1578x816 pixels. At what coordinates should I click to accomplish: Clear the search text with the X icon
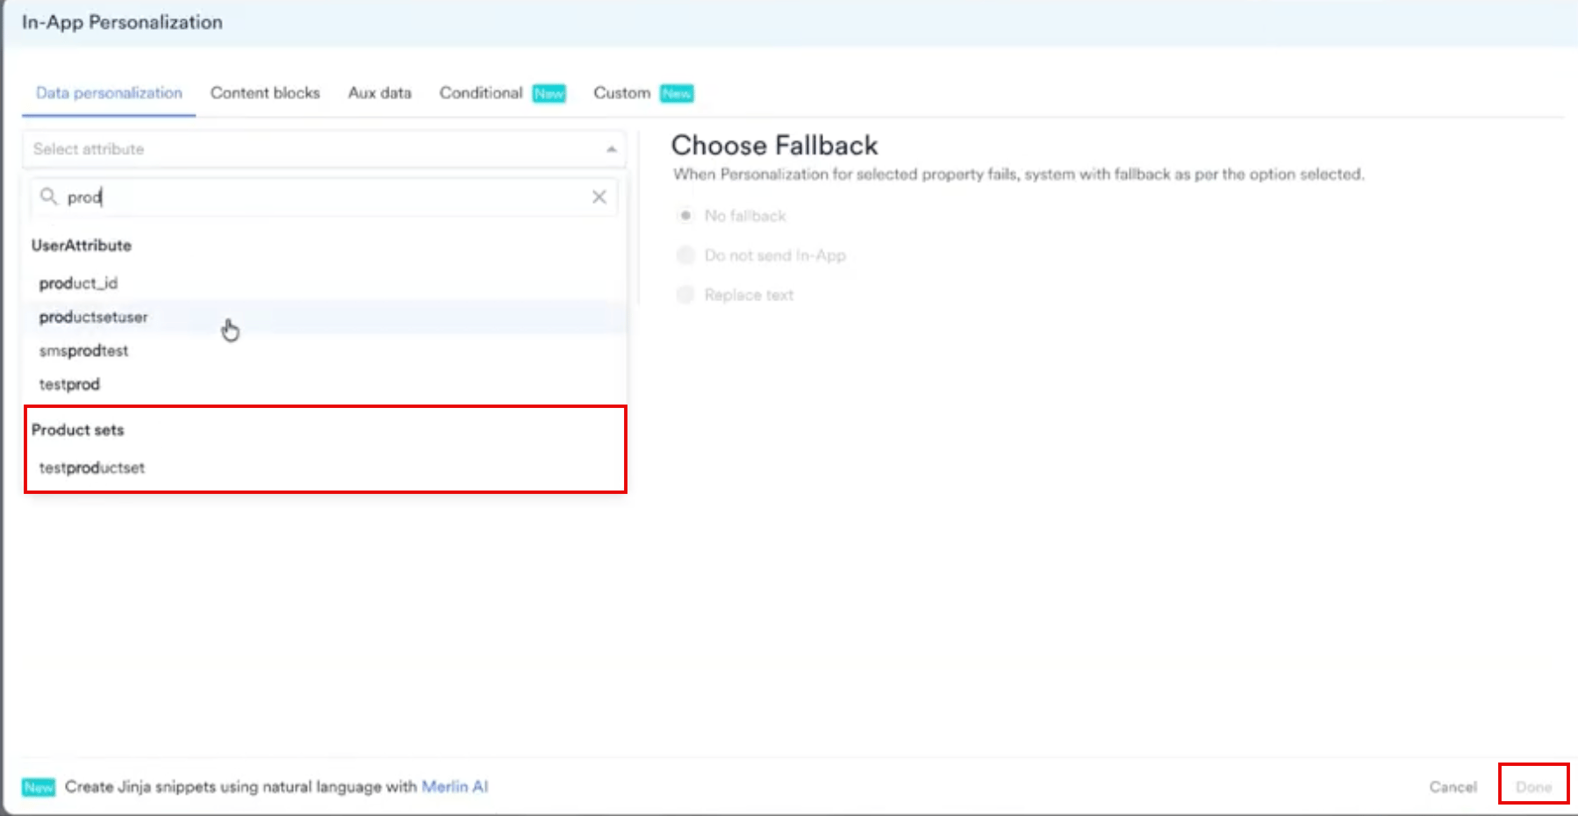599,197
